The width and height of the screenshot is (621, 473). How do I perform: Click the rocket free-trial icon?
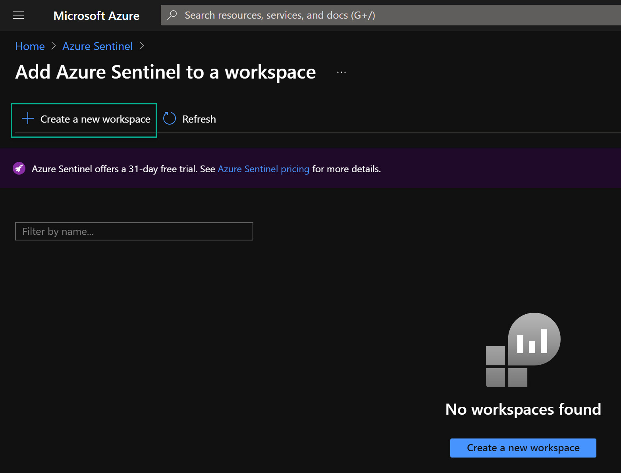pos(19,169)
